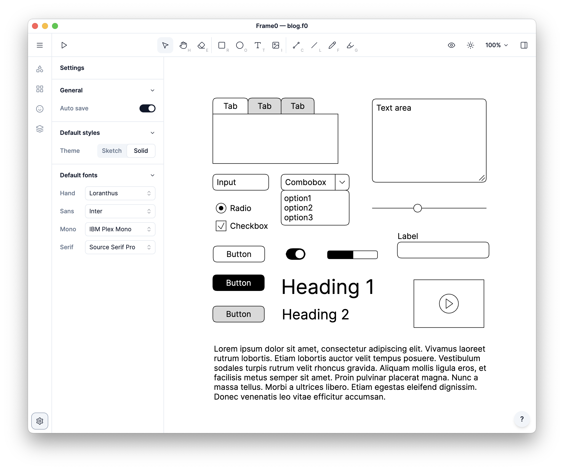The width and height of the screenshot is (564, 470).
Task: Collapse the Default fonts section
Action: tap(152, 175)
